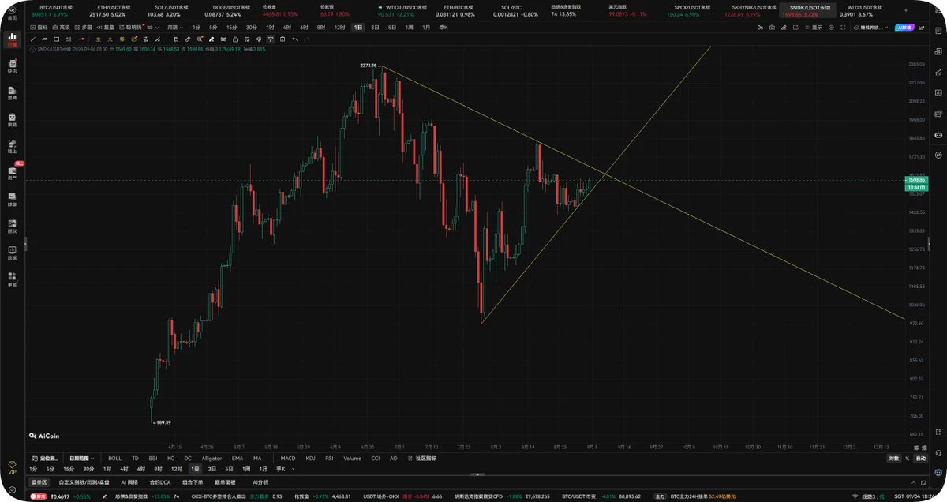
Task: Click the 9月5 date label on the time axis
Action: [x=593, y=446]
